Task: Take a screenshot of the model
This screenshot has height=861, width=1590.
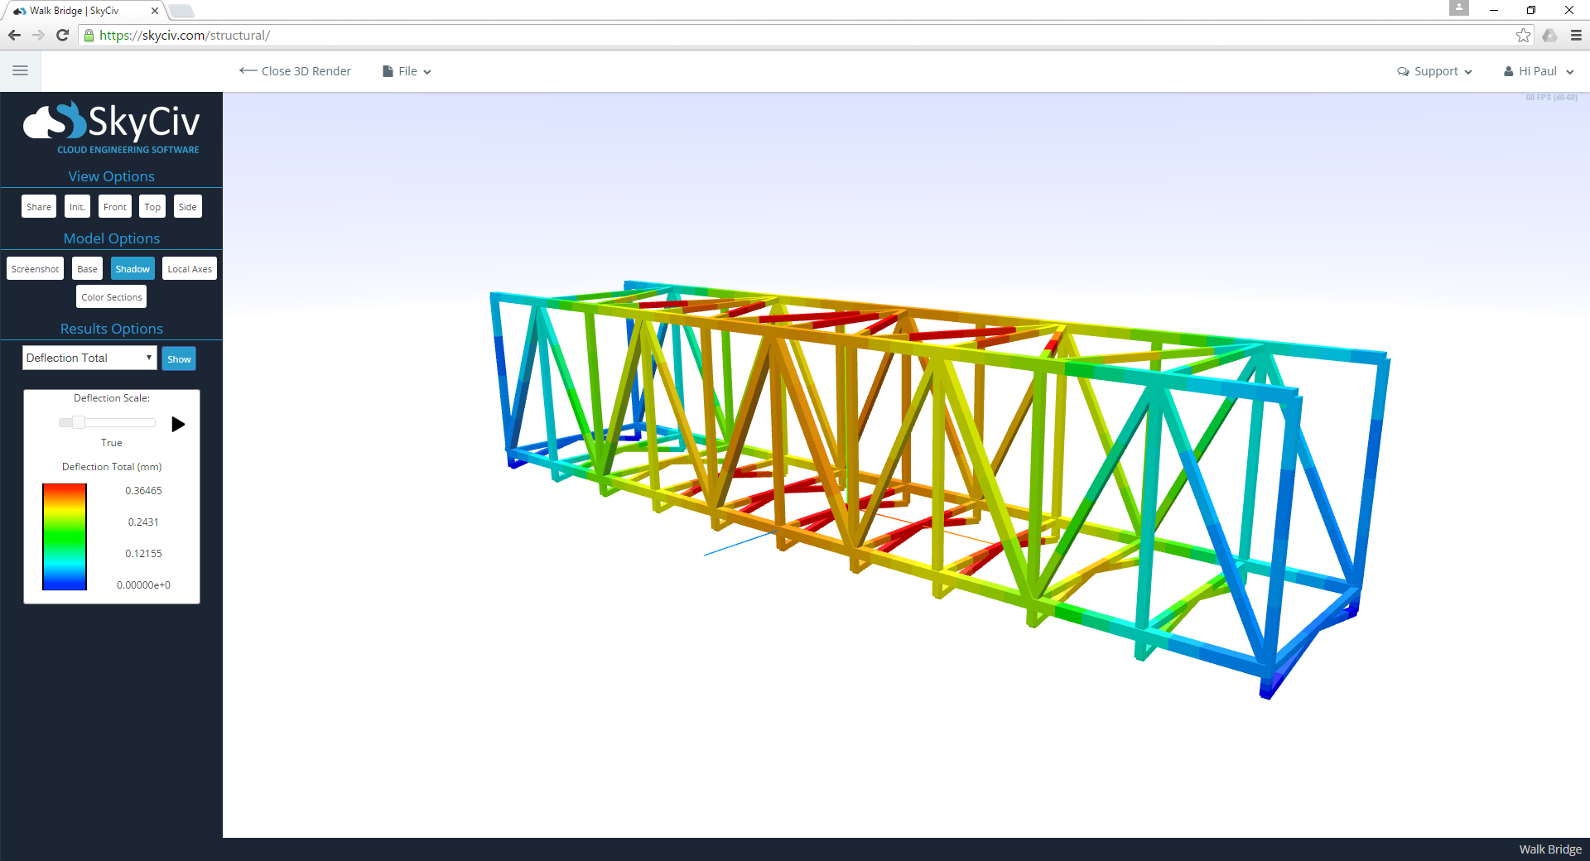Action: click(x=34, y=268)
